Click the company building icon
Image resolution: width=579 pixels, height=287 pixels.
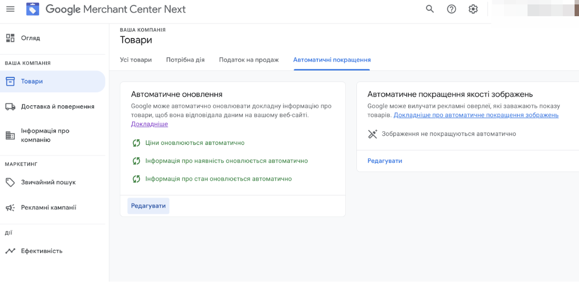(x=10, y=135)
